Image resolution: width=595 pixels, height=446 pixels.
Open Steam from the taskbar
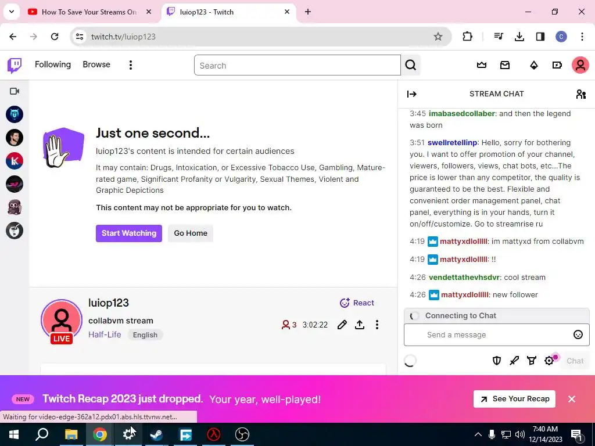click(156, 434)
